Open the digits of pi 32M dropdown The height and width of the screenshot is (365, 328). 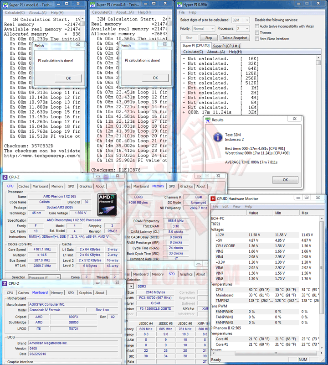pos(241,20)
